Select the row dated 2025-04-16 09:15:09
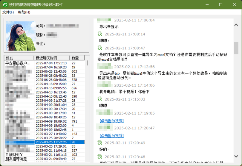This screenshot has height=166, width=242. 45,84
